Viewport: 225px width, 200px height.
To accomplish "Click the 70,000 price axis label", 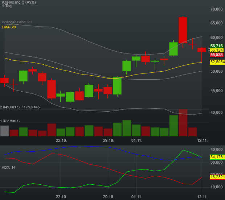I will point(216,9).
